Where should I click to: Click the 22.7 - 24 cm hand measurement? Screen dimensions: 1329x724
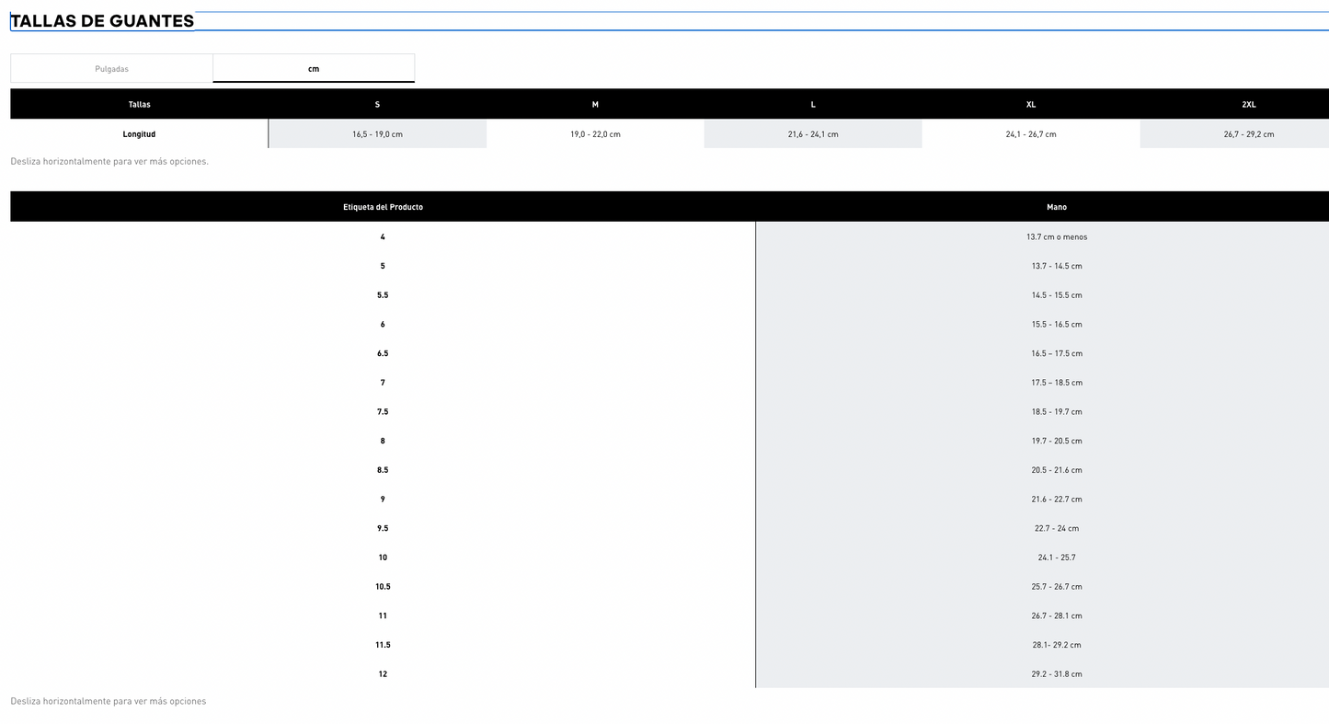[x=1056, y=529]
